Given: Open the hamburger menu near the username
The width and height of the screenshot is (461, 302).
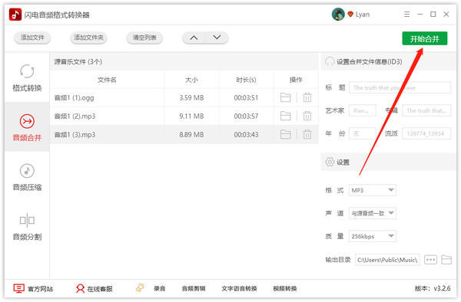Looking at the screenshot, I should pos(407,15).
